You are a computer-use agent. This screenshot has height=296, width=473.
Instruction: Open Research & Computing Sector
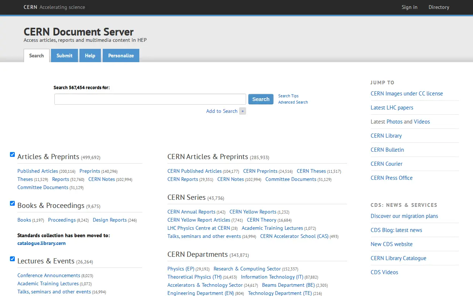click(247, 269)
